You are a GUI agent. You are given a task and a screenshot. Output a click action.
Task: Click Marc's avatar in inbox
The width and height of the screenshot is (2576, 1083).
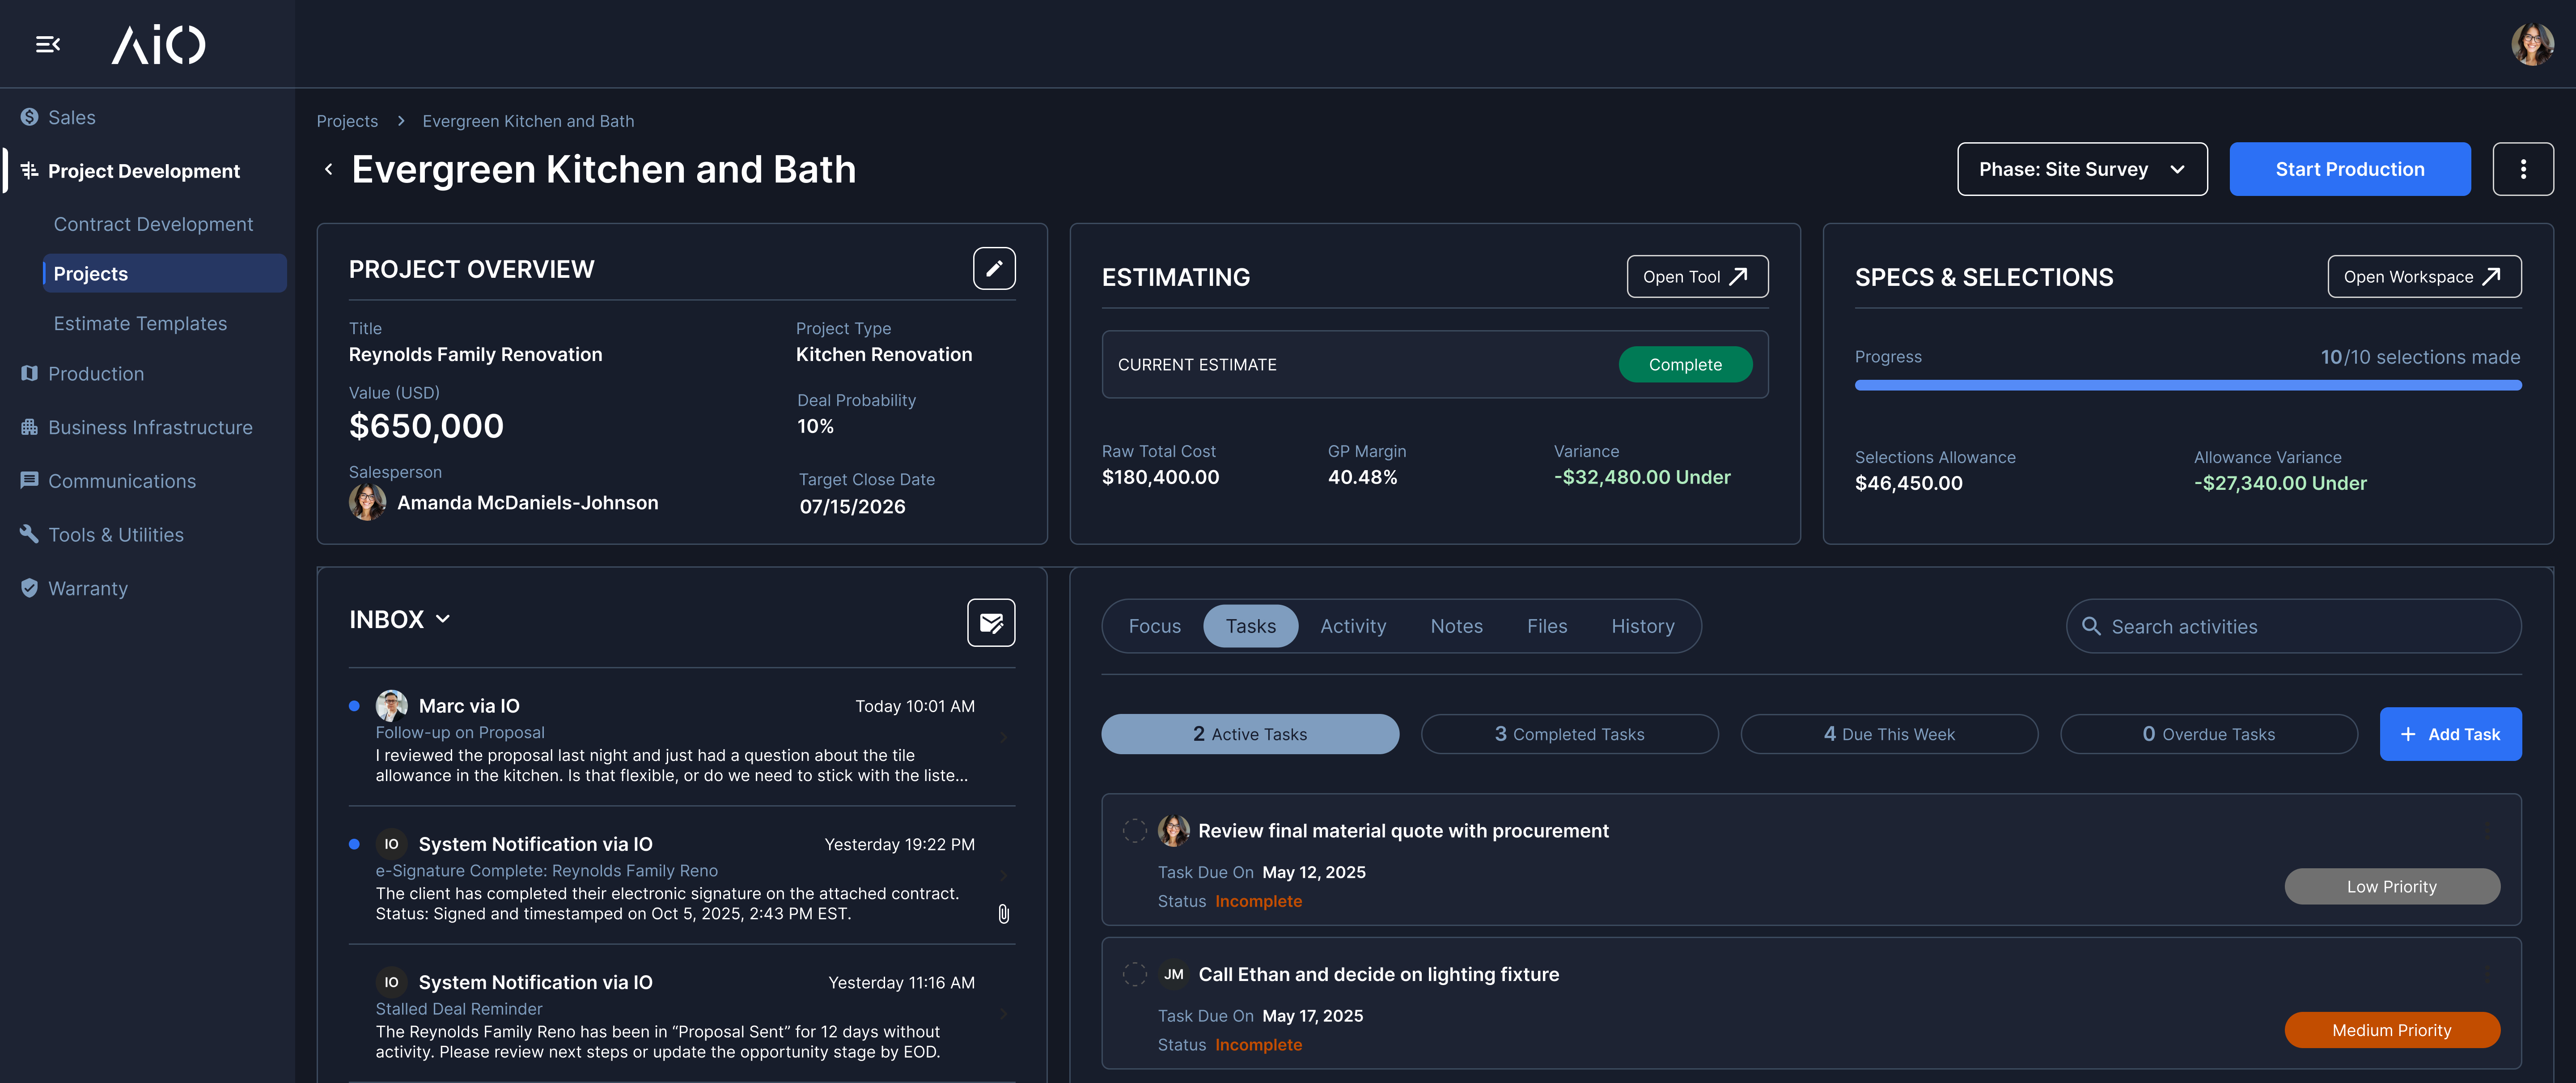pos(391,706)
